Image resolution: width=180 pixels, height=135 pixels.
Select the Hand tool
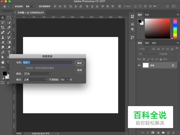[3, 62]
